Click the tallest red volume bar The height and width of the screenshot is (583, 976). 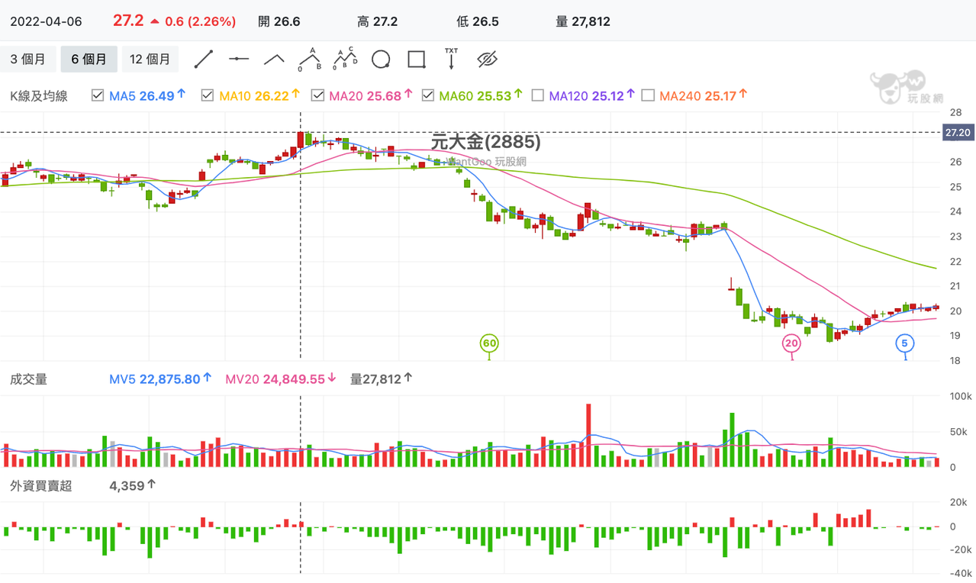point(588,436)
